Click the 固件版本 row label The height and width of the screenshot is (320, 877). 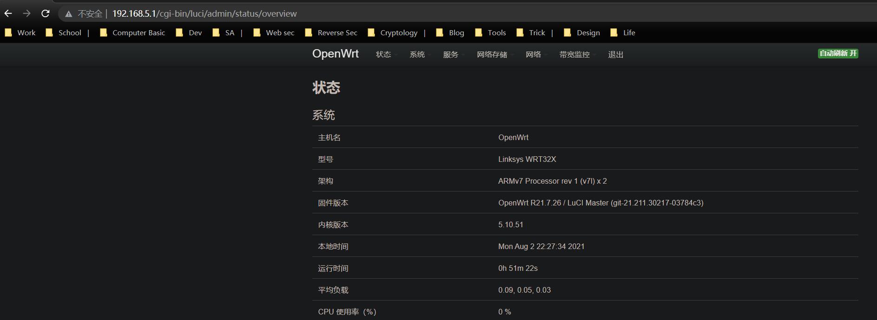(x=333, y=203)
